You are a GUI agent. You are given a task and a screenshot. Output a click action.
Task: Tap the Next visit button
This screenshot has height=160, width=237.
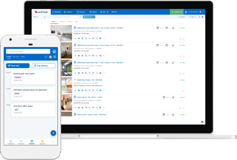(17, 66)
